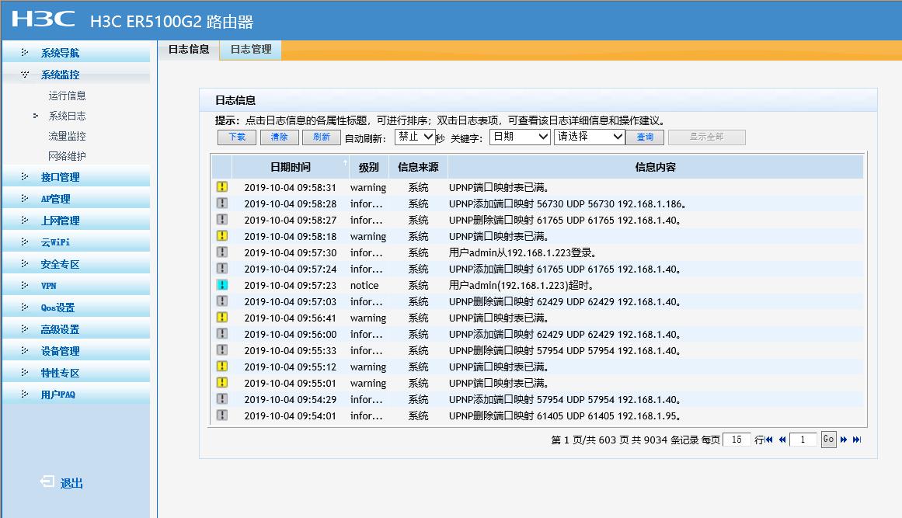The image size is (902, 518).
Task: Click the info icon for 09:57:30 log
Action: (222, 252)
